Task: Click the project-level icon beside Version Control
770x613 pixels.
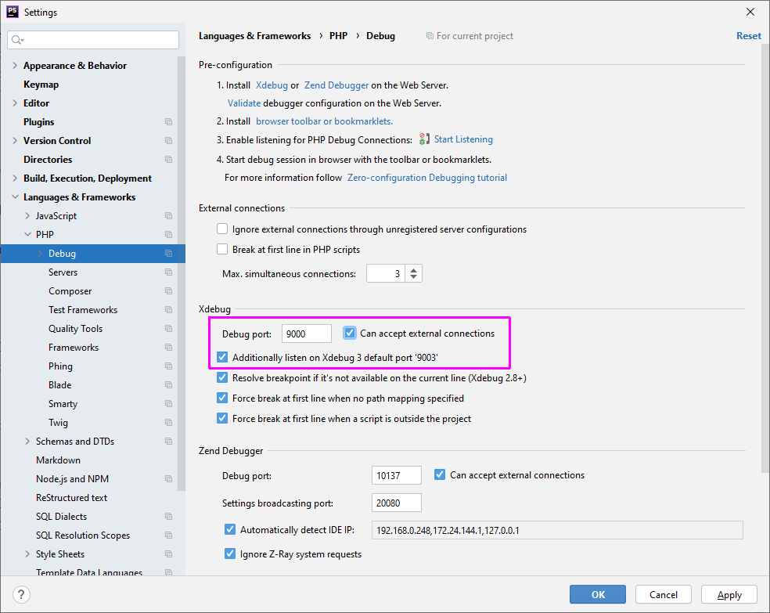Action: [x=168, y=140]
